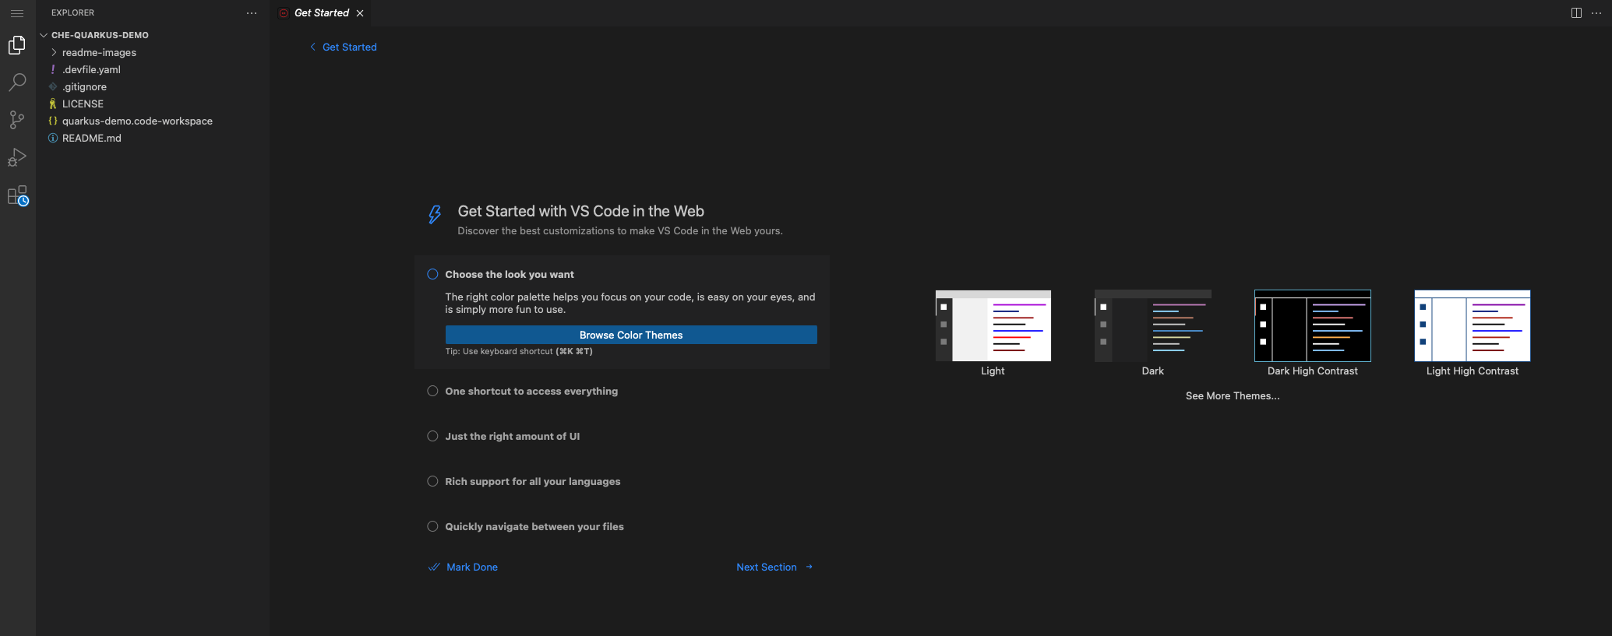
Task: Go back via Get Started link
Action: pos(344,47)
